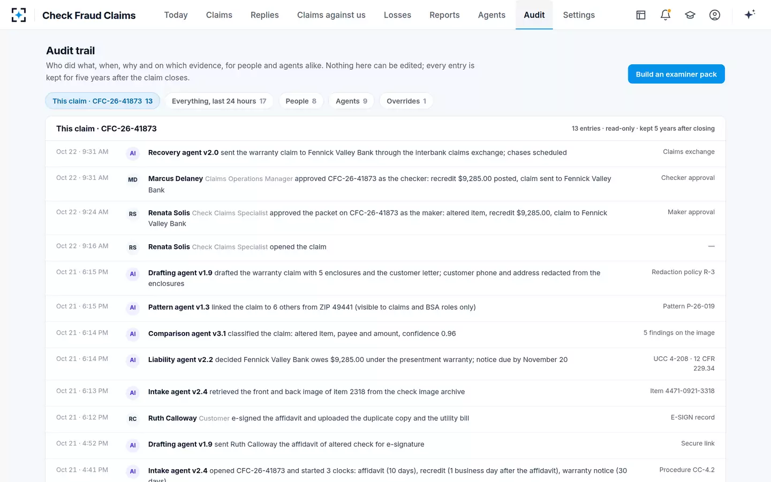The width and height of the screenshot is (771, 482).
Task: Click the Claims exchange evidence reference
Action: tap(689, 152)
